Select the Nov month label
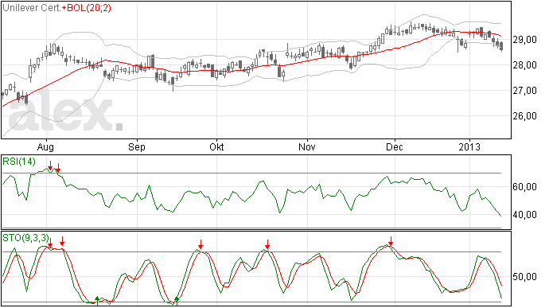 click(x=306, y=146)
